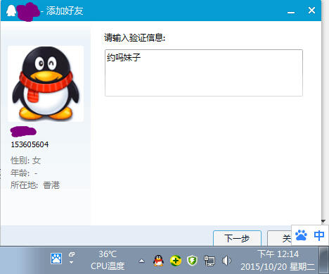Click into the verification message text box

pos(204,73)
